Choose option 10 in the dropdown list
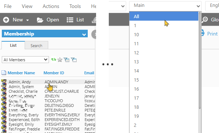 (x=164, y=35)
